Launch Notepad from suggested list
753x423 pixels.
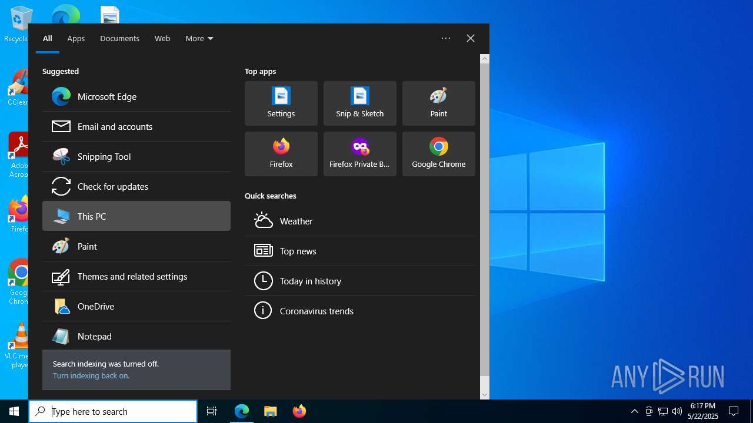(x=136, y=336)
